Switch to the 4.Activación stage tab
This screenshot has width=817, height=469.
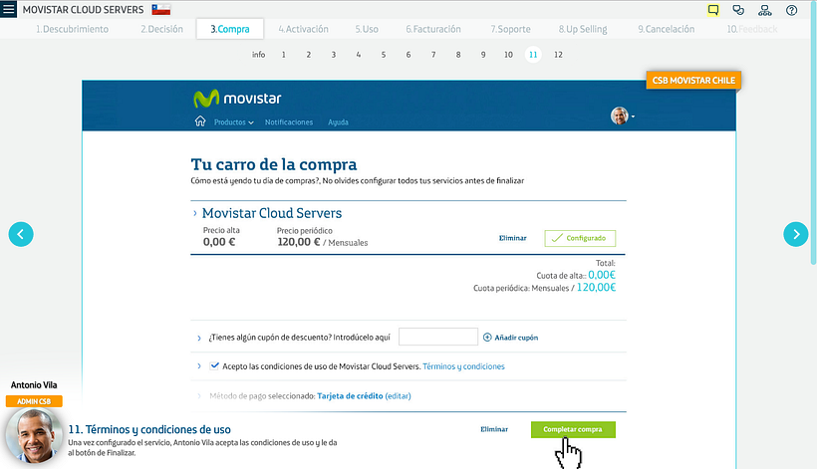coord(303,29)
